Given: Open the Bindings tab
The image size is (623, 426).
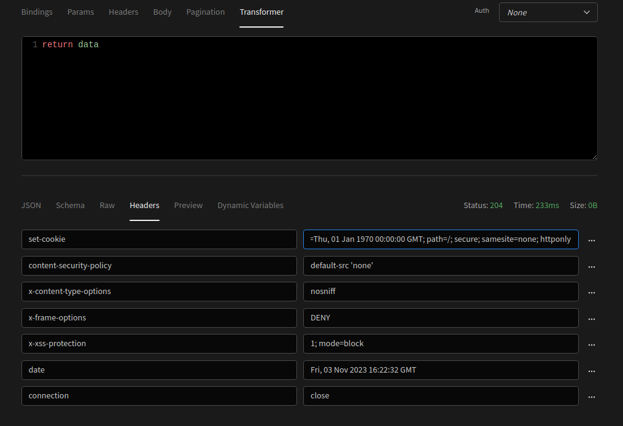Looking at the screenshot, I should click(37, 12).
